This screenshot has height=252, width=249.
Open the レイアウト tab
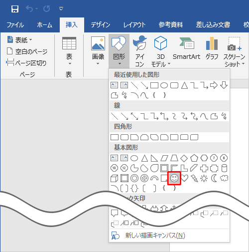[134, 25]
